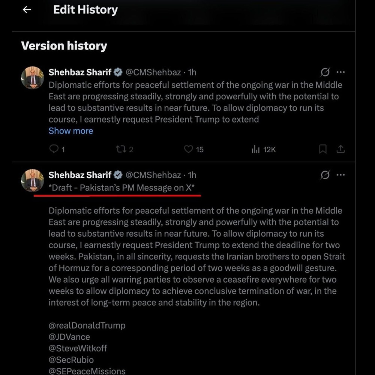This screenshot has width=375, height=375.
Task: Share the first post via share icon
Action: pos(340,149)
